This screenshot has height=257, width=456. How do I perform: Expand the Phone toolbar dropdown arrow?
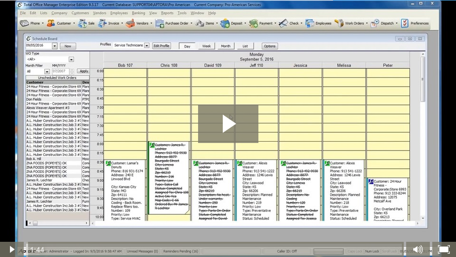pyautogui.click(x=43, y=23)
